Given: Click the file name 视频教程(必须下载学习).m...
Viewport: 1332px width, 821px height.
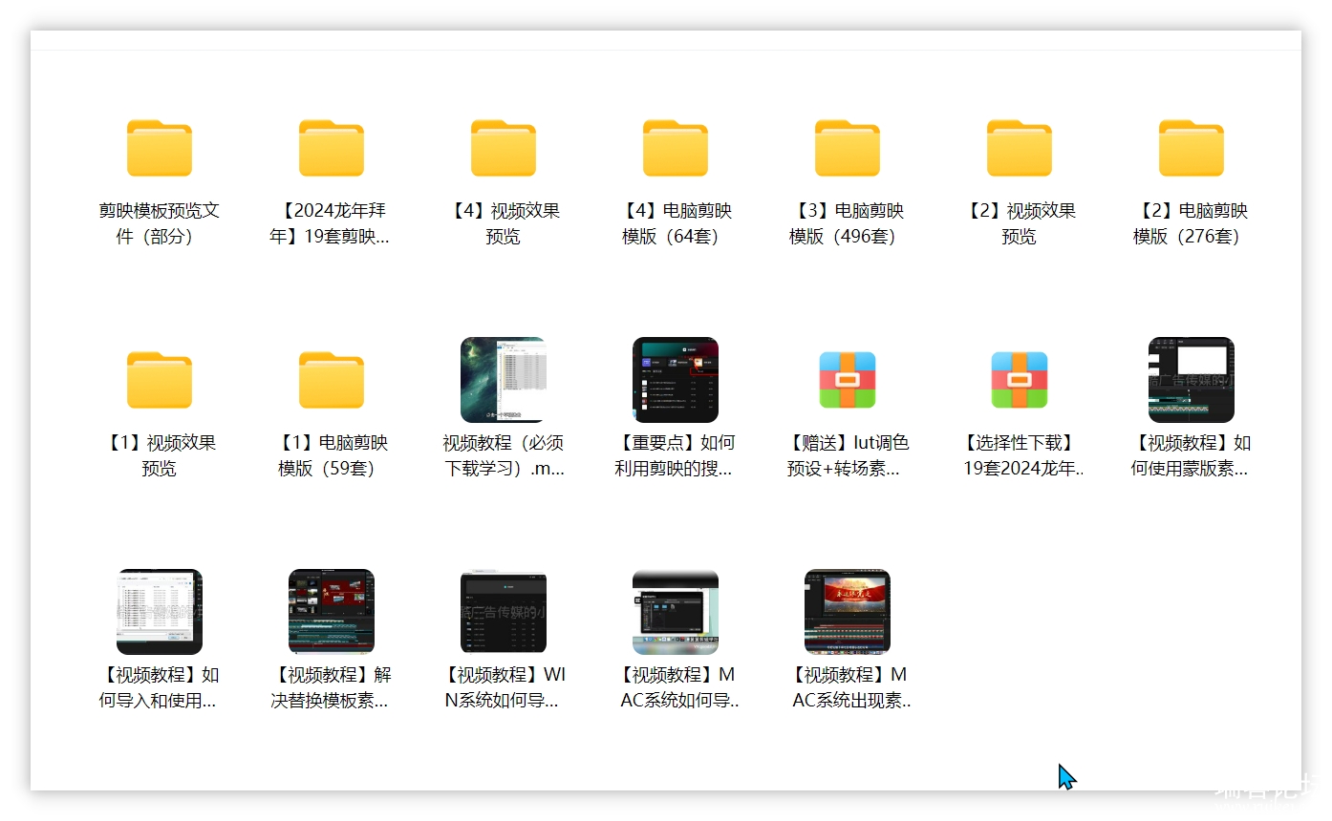Looking at the screenshot, I should (x=504, y=455).
